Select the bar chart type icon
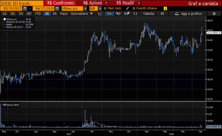 [x=118, y=14]
